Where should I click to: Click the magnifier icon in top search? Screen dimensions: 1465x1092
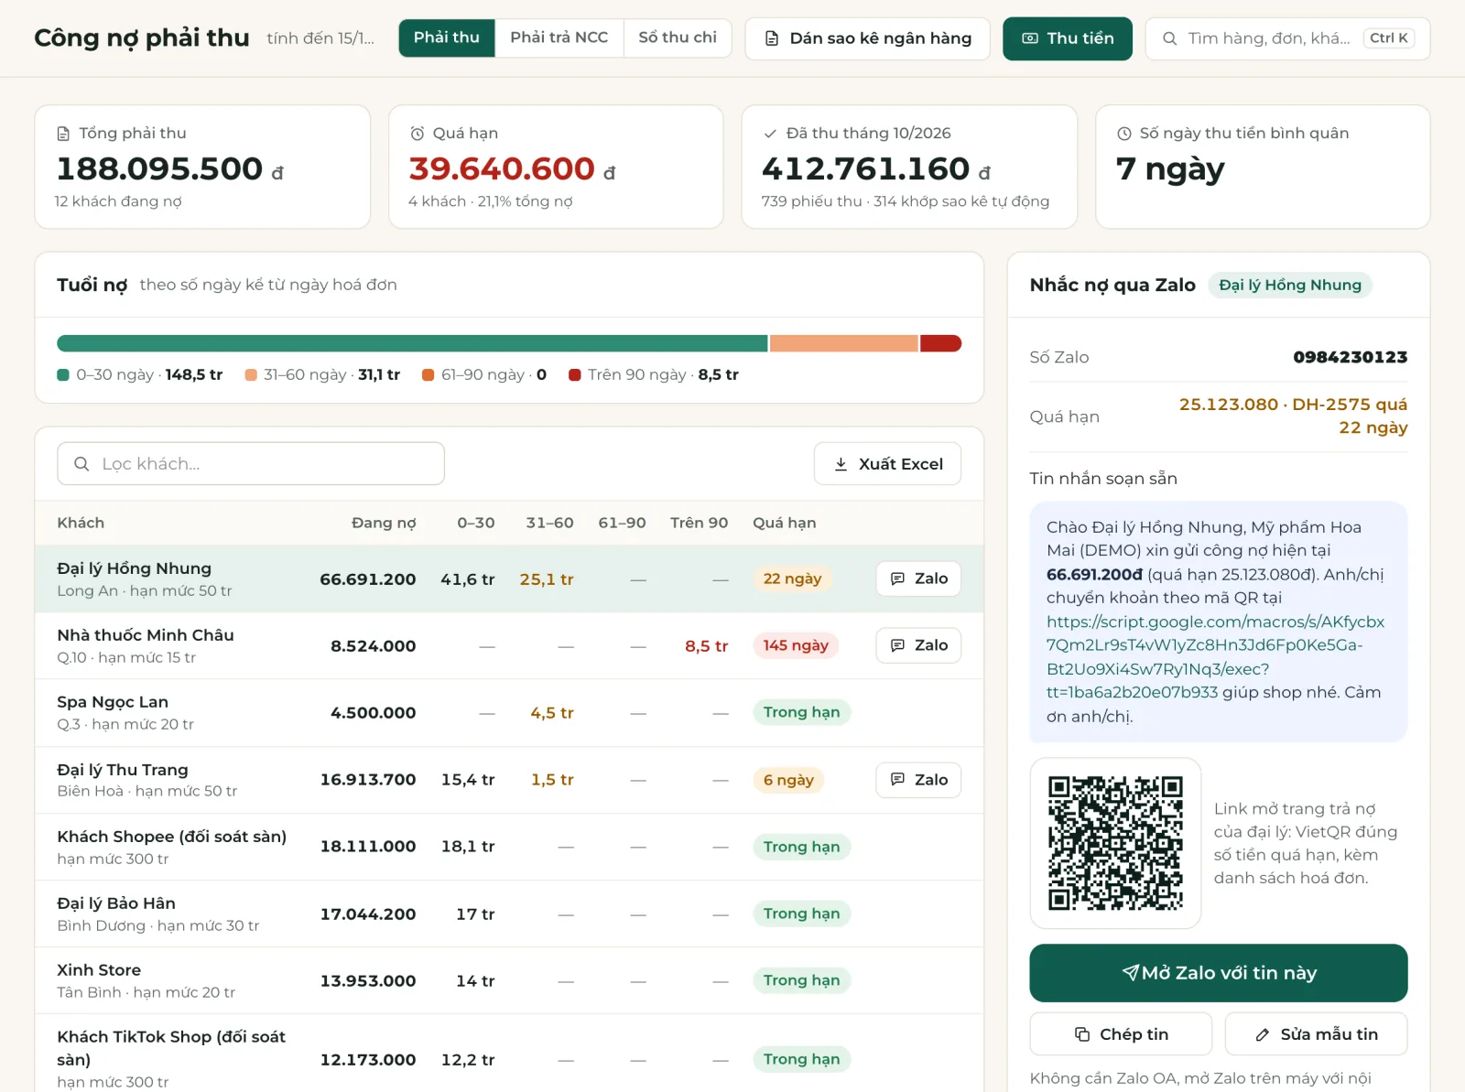(1169, 38)
